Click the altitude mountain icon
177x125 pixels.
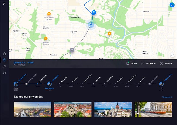143,64
